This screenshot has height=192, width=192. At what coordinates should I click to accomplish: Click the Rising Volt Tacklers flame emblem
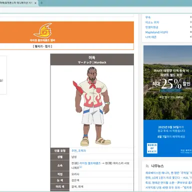(42, 30)
